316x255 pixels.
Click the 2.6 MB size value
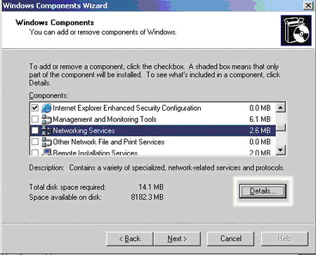[260, 130]
